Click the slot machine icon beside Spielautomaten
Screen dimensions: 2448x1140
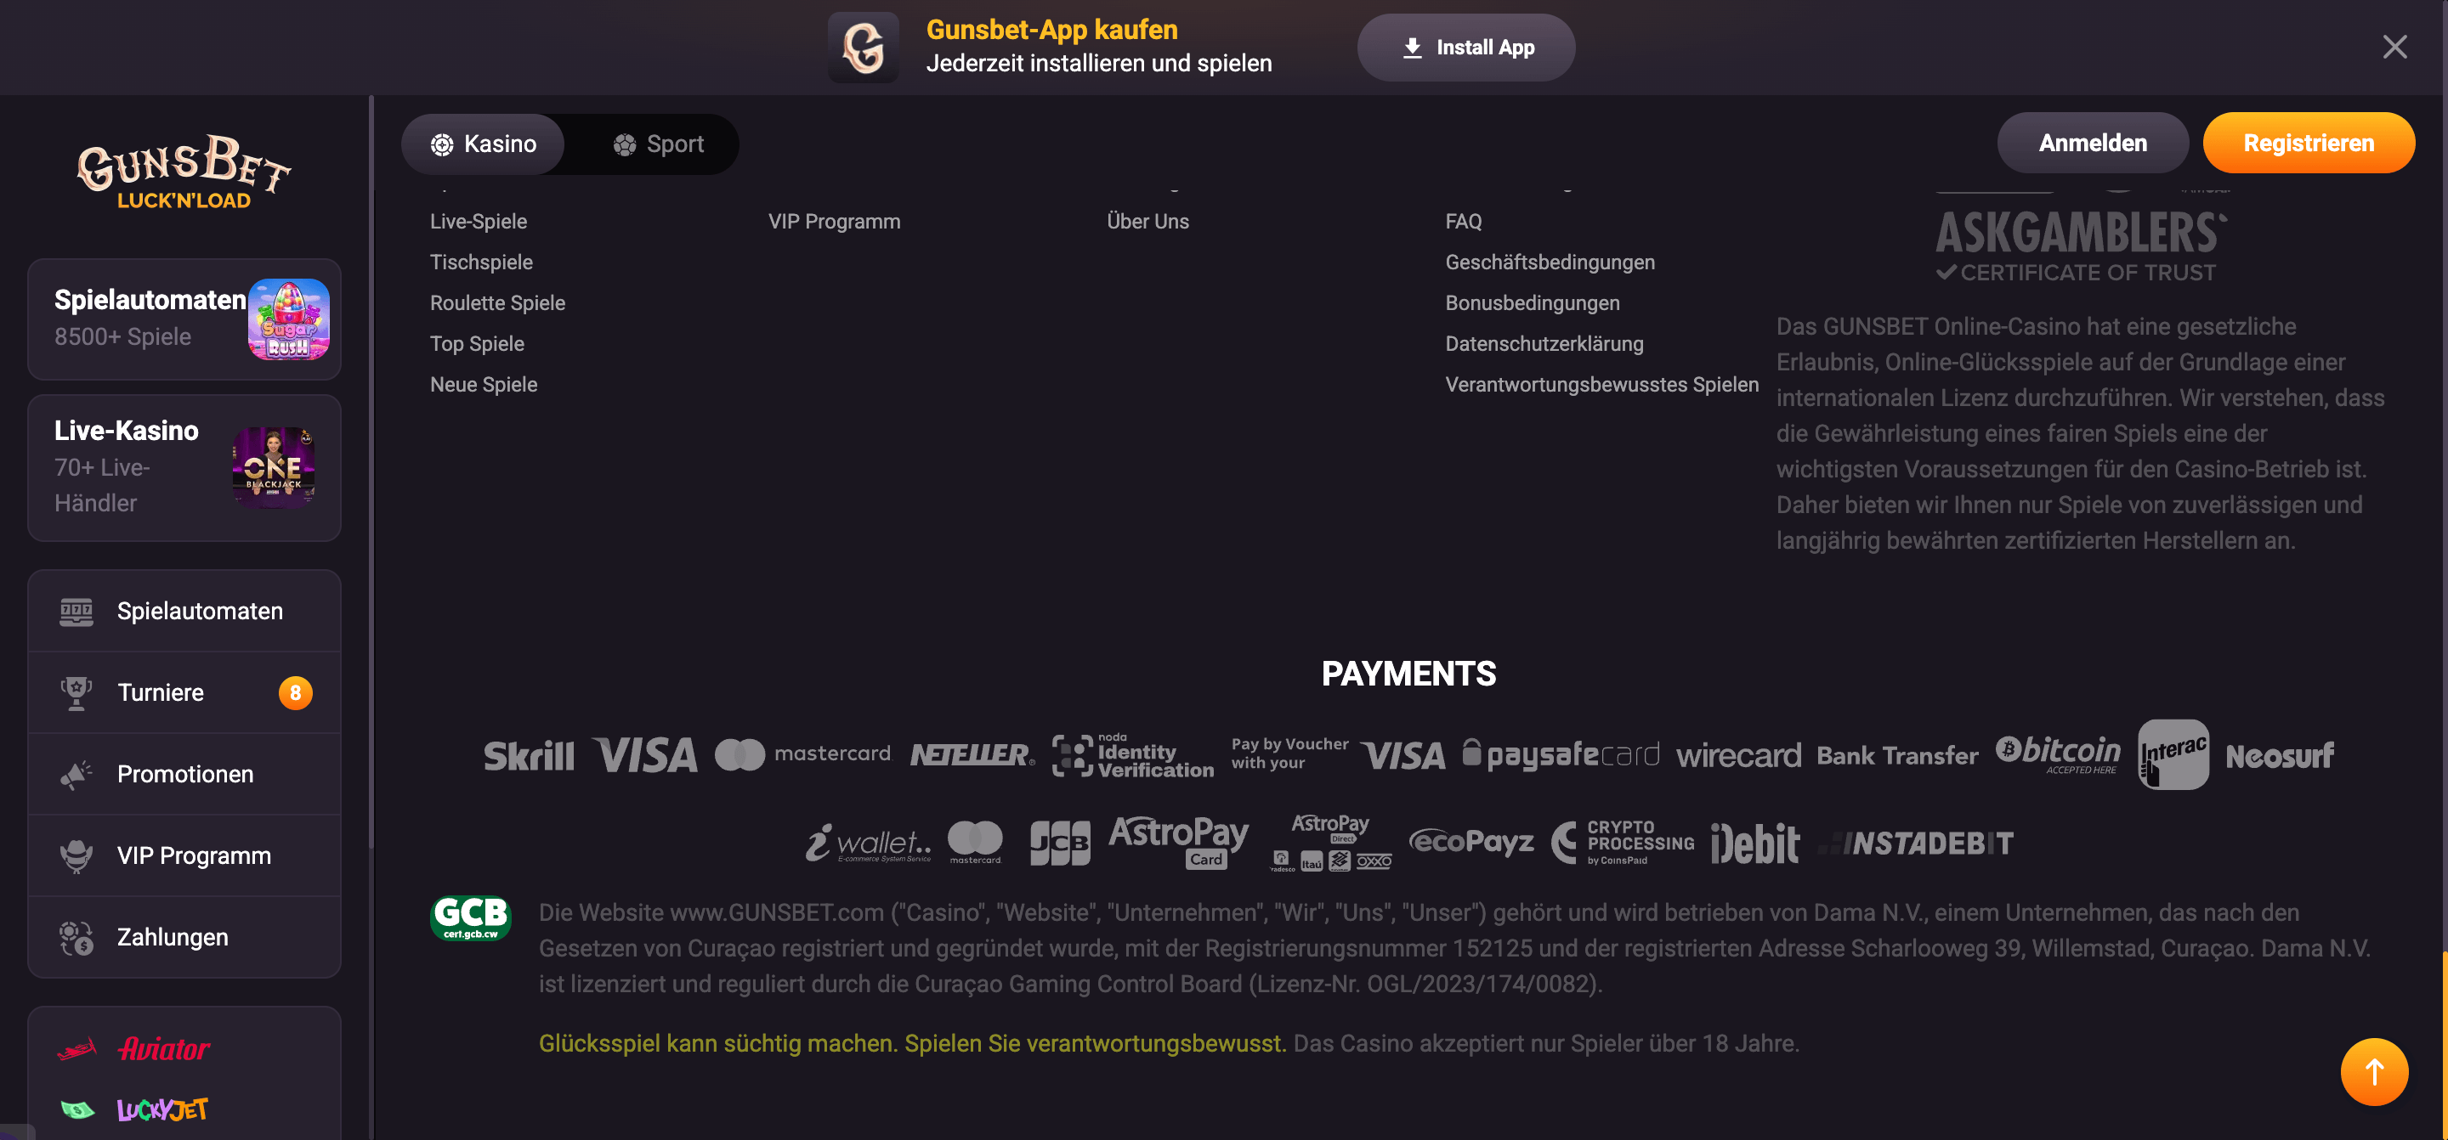point(76,611)
